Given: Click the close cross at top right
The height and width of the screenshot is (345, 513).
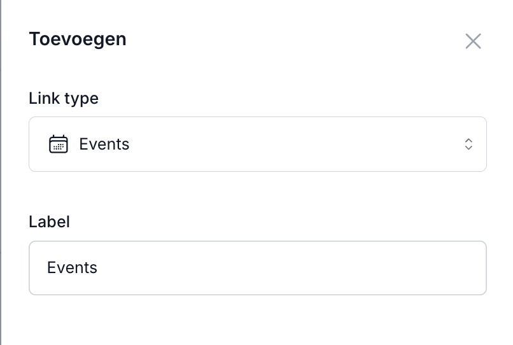Looking at the screenshot, I should pos(473,41).
